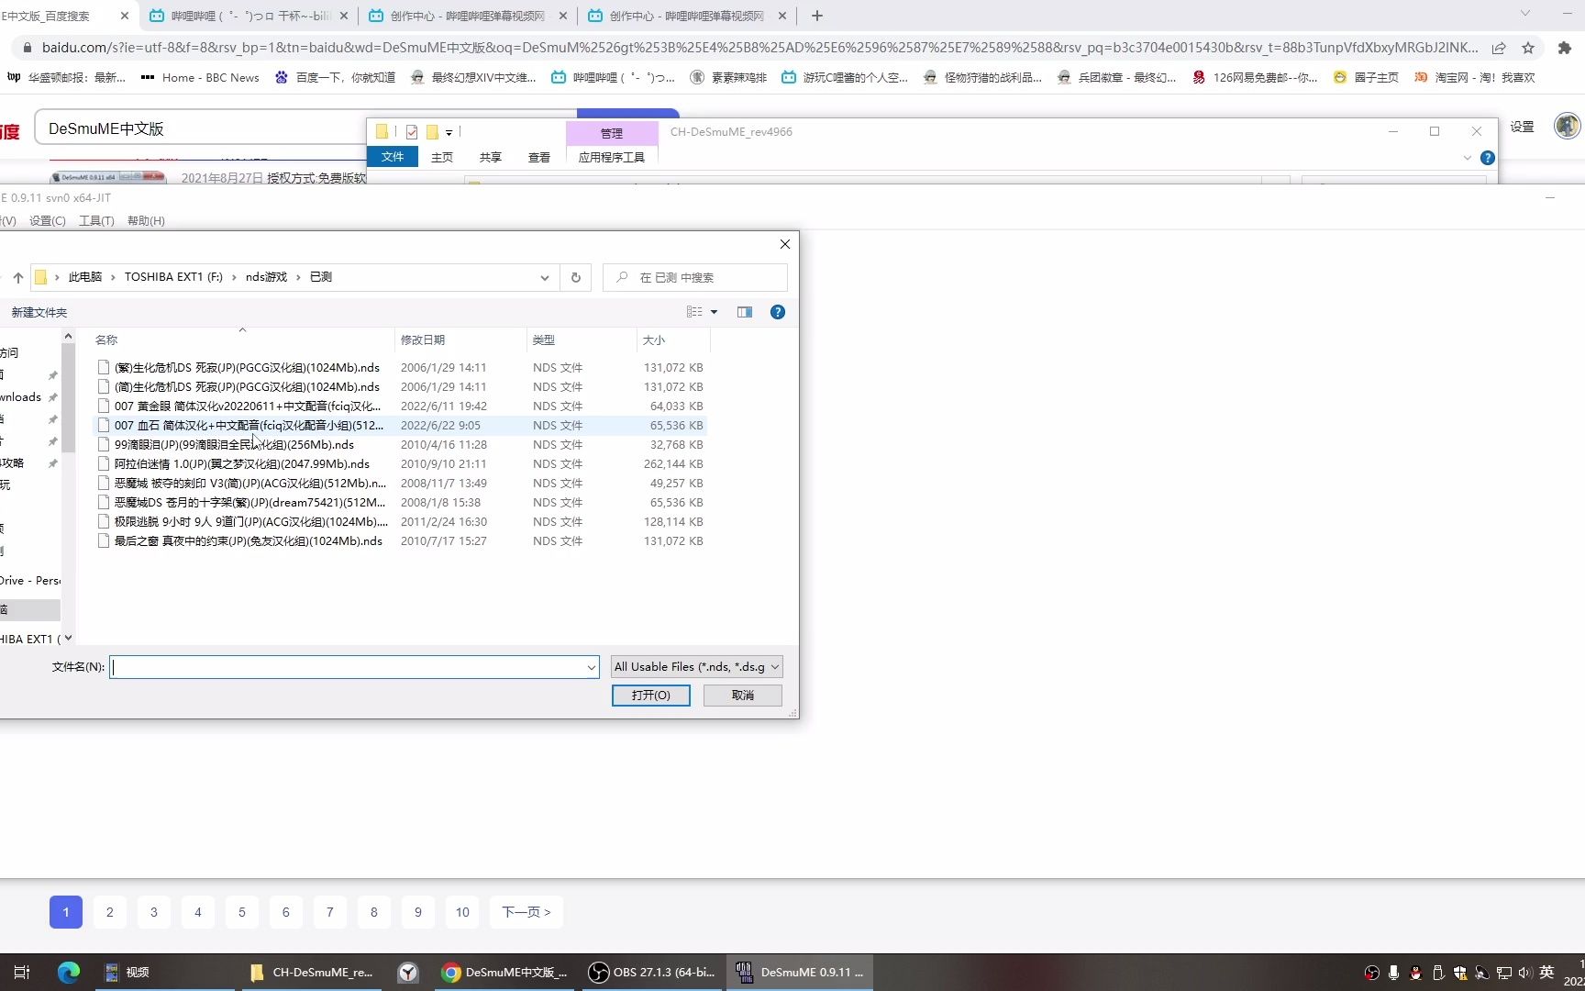Open DeSmuME 帮助(H) menu

tap(146, 221)
